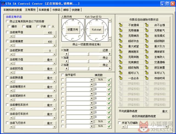Viewport: 176px width, 134px height.
Task: Switch to 主角属性 tab
Action: [30, 10]
